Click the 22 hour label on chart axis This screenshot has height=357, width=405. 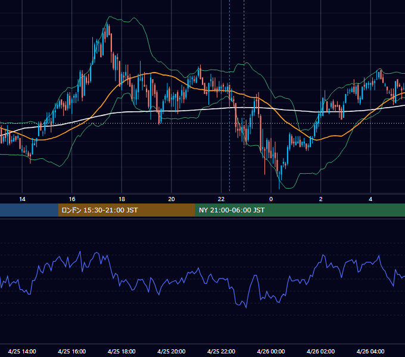tap(221, 199)
